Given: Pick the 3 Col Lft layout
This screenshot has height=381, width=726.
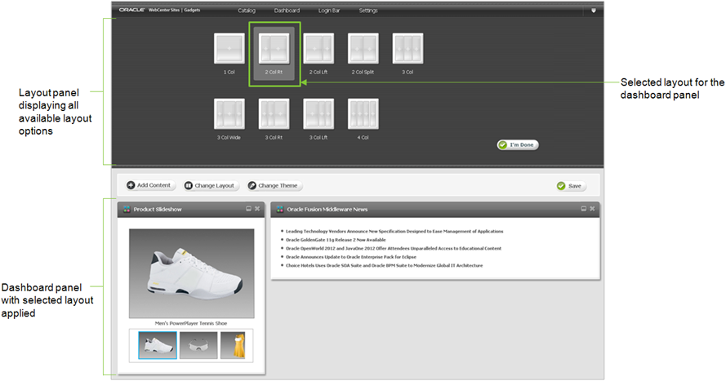Looking at the screenshot, I should tap(318, 113).
